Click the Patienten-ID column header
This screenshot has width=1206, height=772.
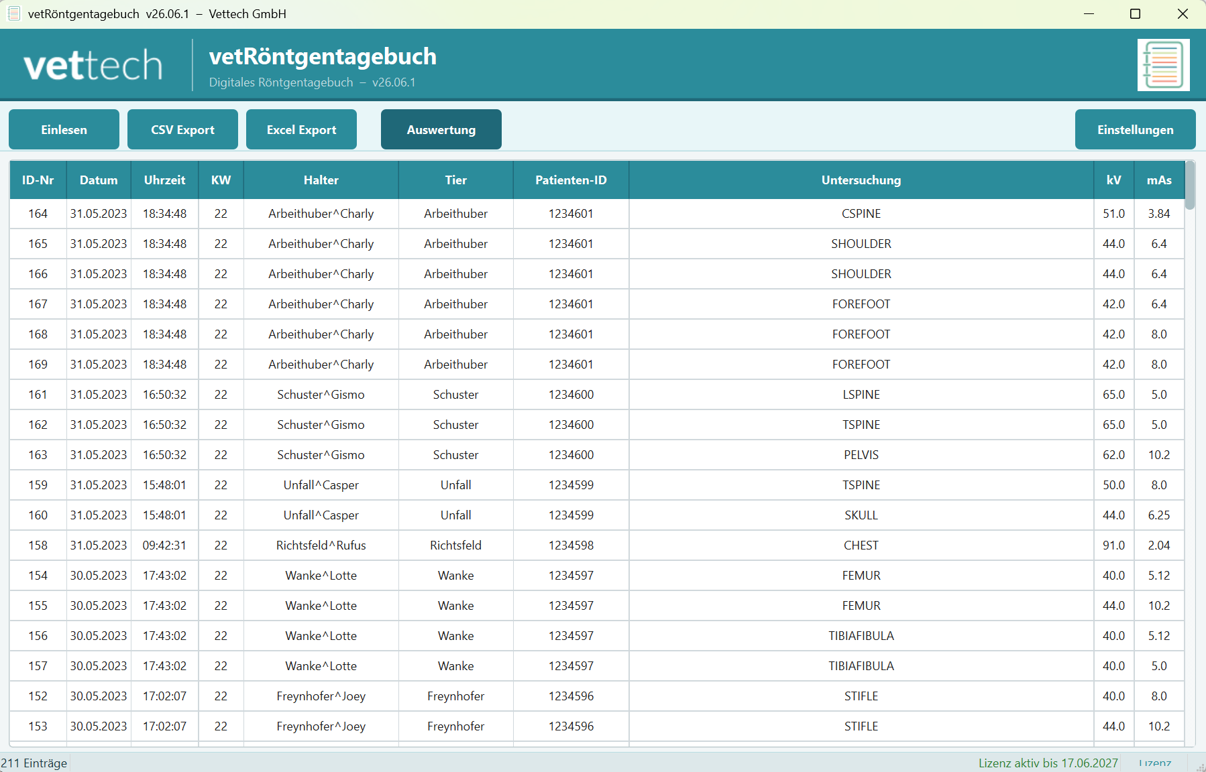[571, 180]
